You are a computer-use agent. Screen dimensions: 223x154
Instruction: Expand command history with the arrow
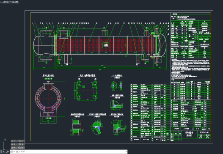click(x=126, y=152)
